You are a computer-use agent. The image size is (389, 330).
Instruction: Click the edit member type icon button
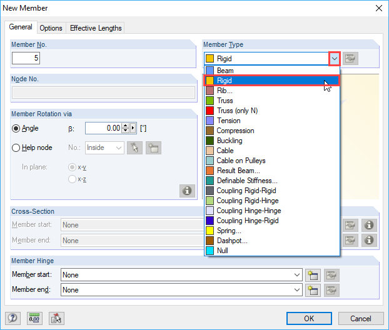tap(350, 59)
